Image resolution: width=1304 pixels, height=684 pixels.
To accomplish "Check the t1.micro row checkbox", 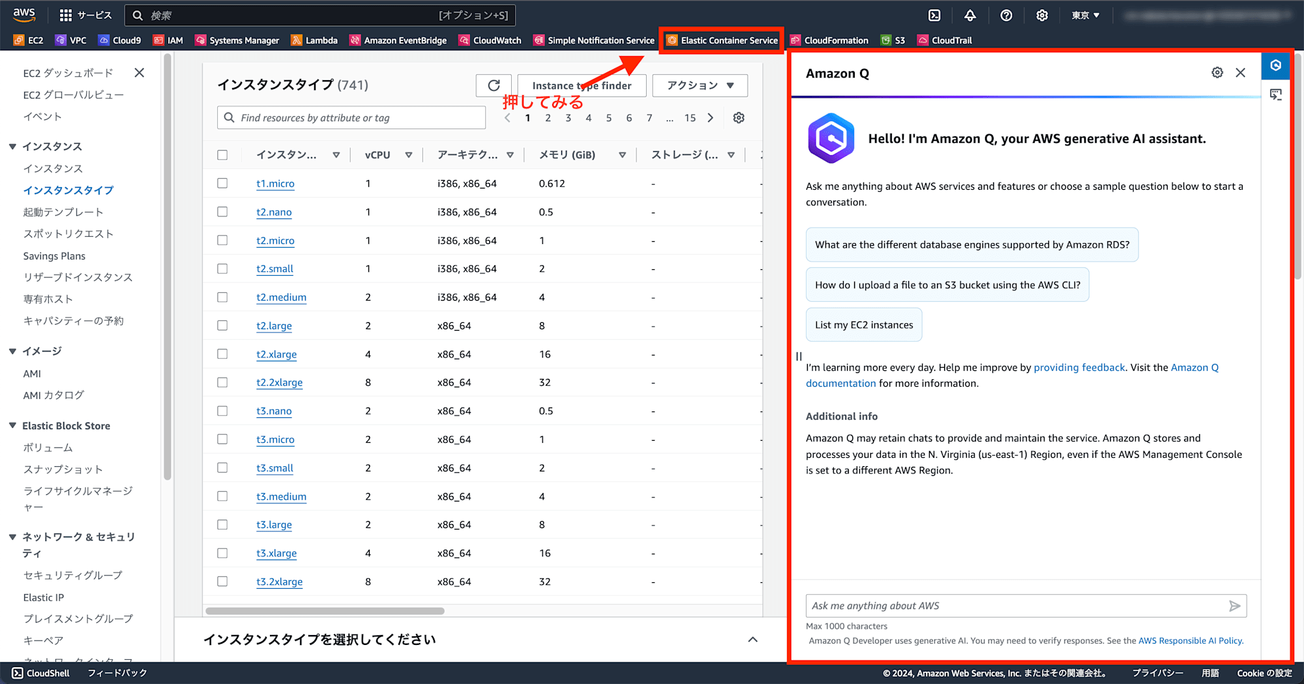I will pos(222,184).
